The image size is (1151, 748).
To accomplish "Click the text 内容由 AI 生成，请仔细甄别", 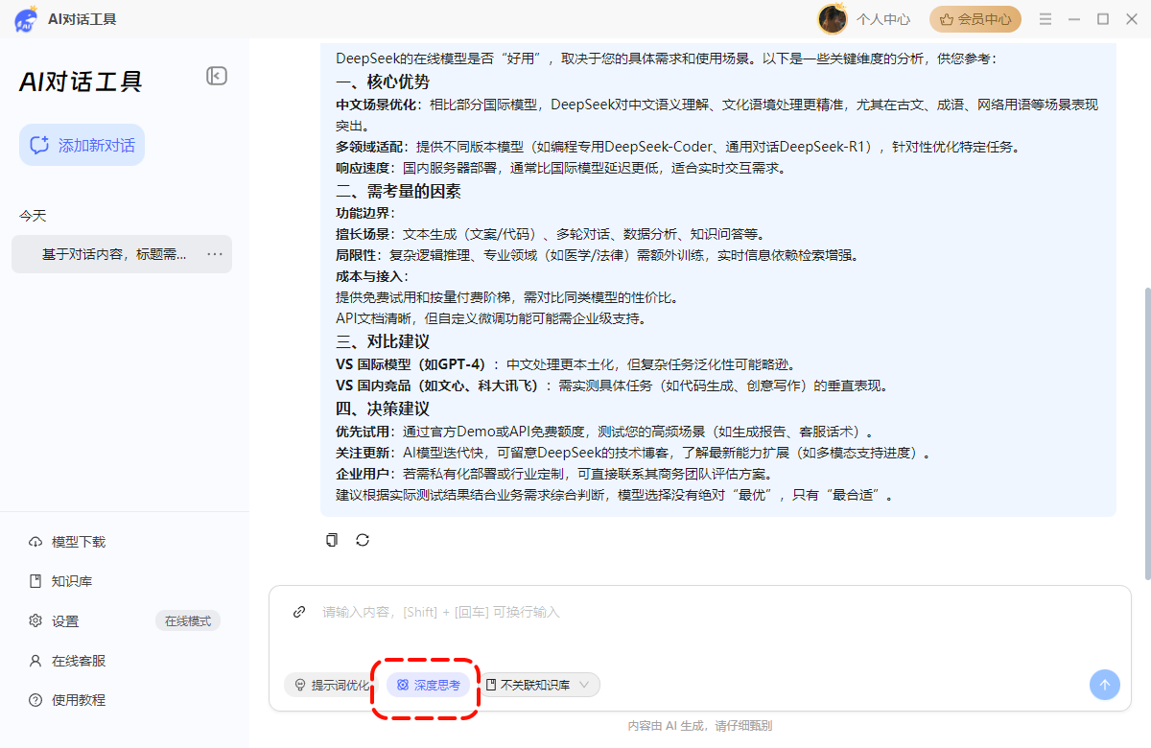I will pyautogui.click(x=700, y=726).
